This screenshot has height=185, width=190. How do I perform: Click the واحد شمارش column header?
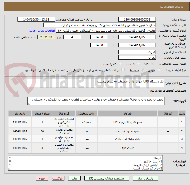[x=86, y=114]
